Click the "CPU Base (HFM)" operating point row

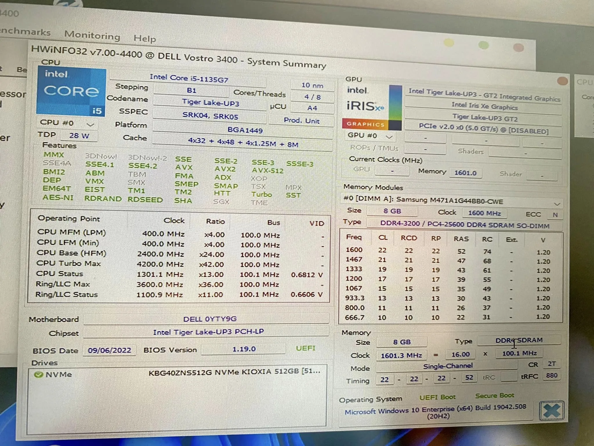point(179,254)
